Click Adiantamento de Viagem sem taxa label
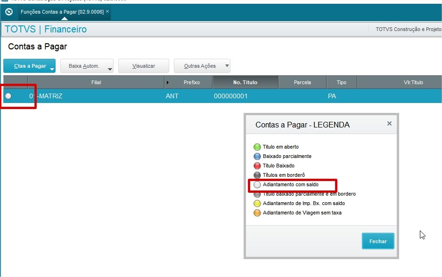The height and width of the screenshot is (277, 442). 302,213
